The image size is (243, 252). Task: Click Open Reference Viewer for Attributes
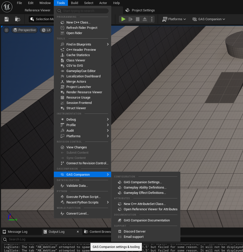tap(146, 209)
